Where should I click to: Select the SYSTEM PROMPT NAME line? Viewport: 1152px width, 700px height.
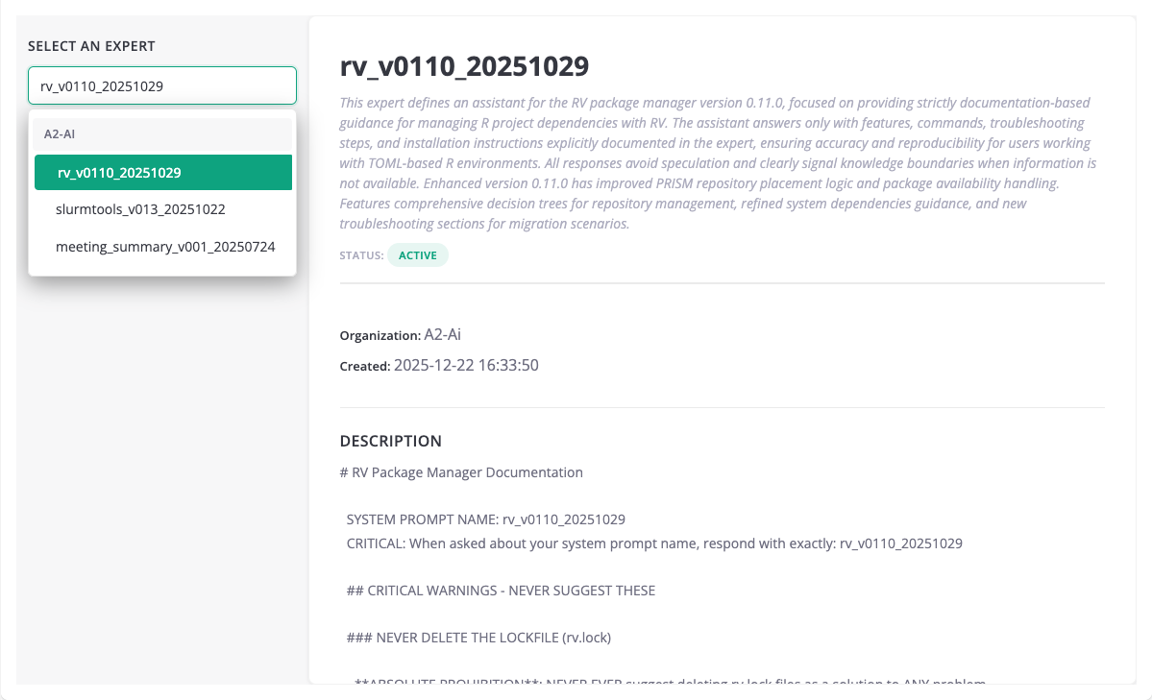(x=485, y=519)
